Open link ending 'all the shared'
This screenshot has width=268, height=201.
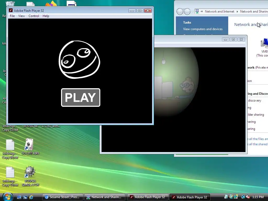click(x=258, y=144)
